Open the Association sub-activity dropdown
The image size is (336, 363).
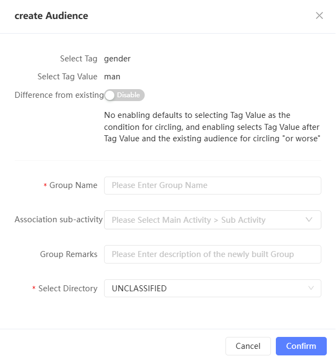click(x=206, y=220)
